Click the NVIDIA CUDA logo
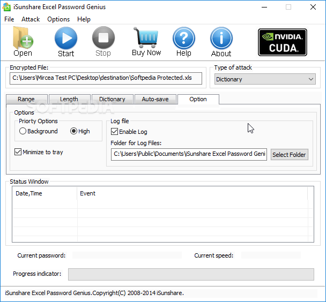The width and height of the screenshot is (326, 302). tap(283, 42)
